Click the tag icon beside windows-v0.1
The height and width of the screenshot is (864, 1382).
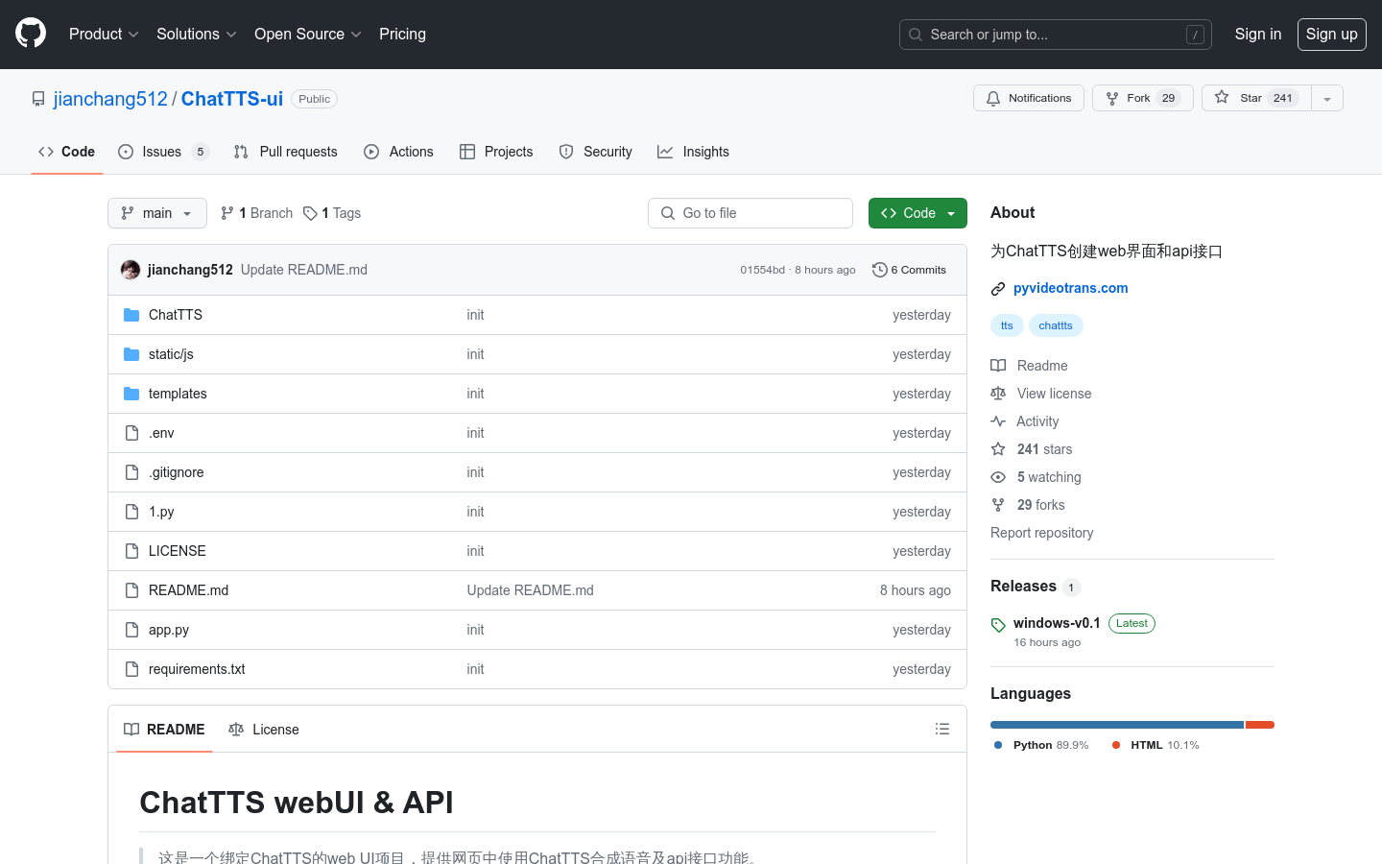pos(998,625)
